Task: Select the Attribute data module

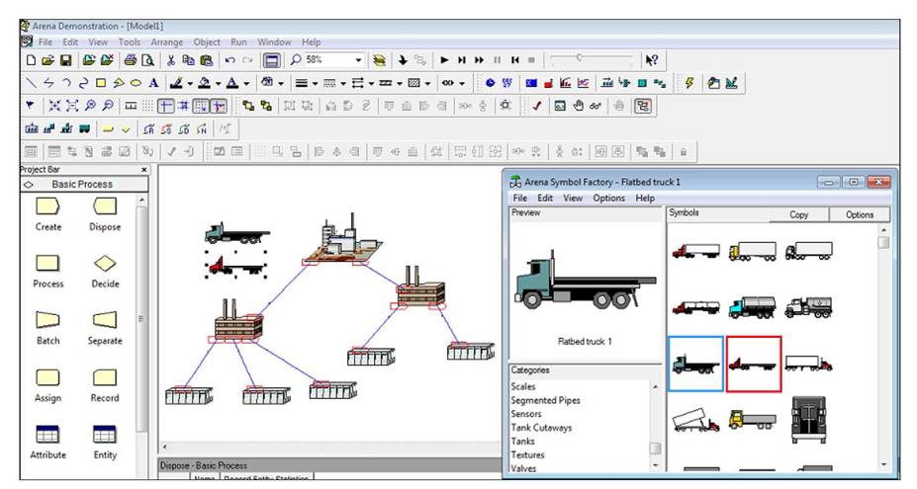Action: coord(47,443)
